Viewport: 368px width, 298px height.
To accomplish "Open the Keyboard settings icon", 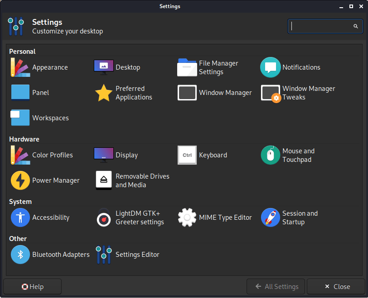I will tap(187, 155).
